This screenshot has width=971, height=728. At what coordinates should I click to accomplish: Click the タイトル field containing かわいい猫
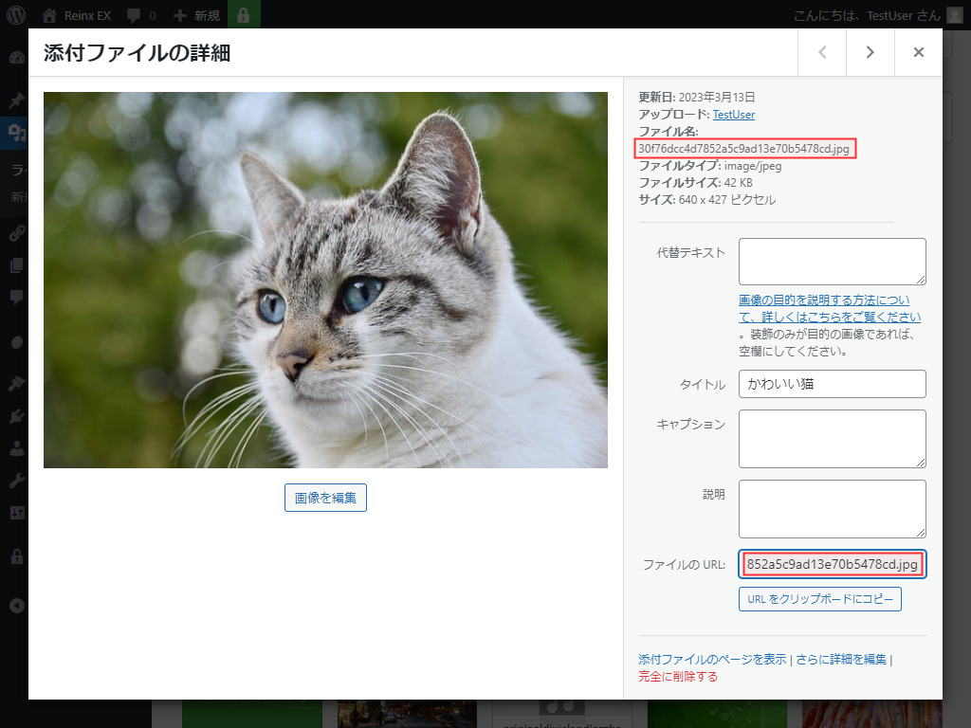833,384
